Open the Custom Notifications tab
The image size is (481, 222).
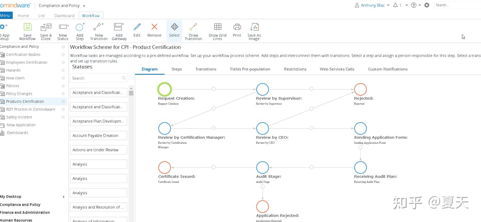388,69
